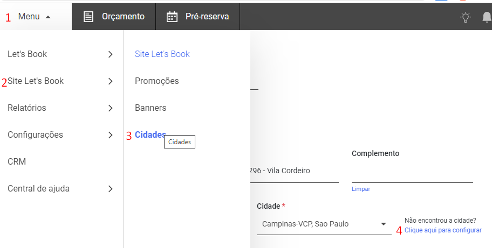Select Cidades in the submenu

click(151, 135)
